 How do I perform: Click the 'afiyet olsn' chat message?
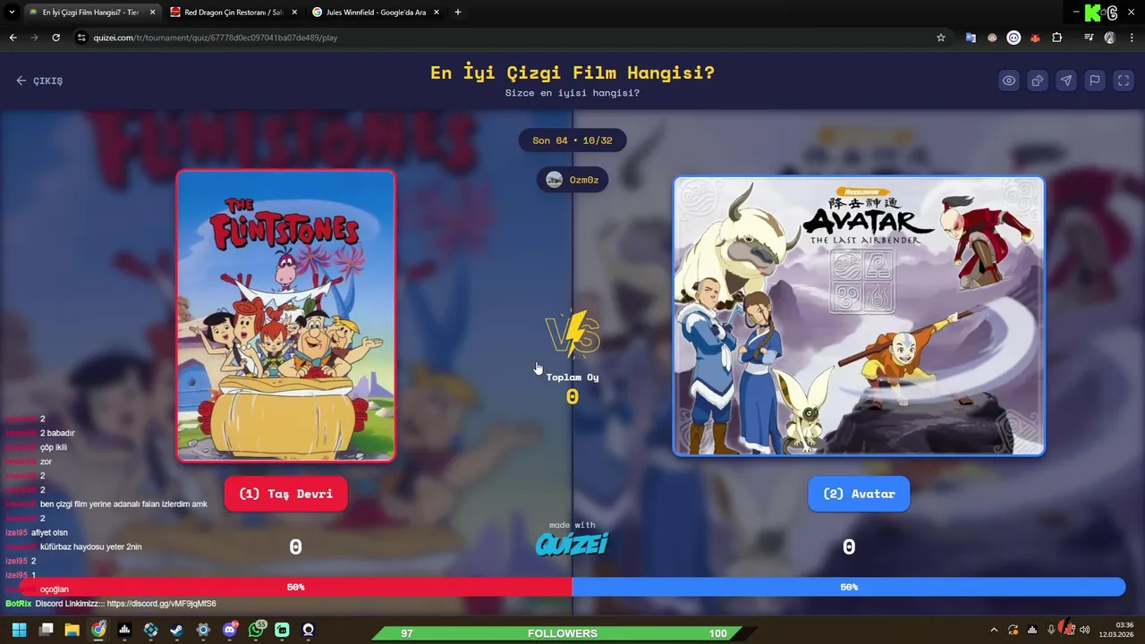point(49,532)
